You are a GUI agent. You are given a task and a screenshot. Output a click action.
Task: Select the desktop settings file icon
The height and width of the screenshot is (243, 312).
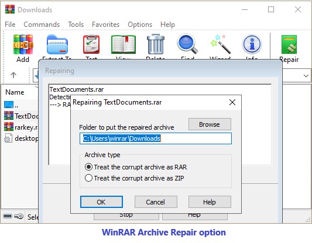coord(8,138)
